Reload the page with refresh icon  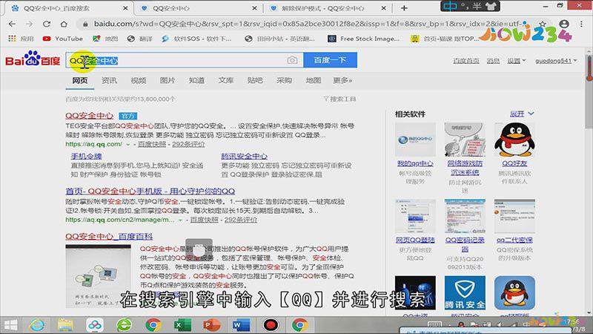(x=47, y=24)
